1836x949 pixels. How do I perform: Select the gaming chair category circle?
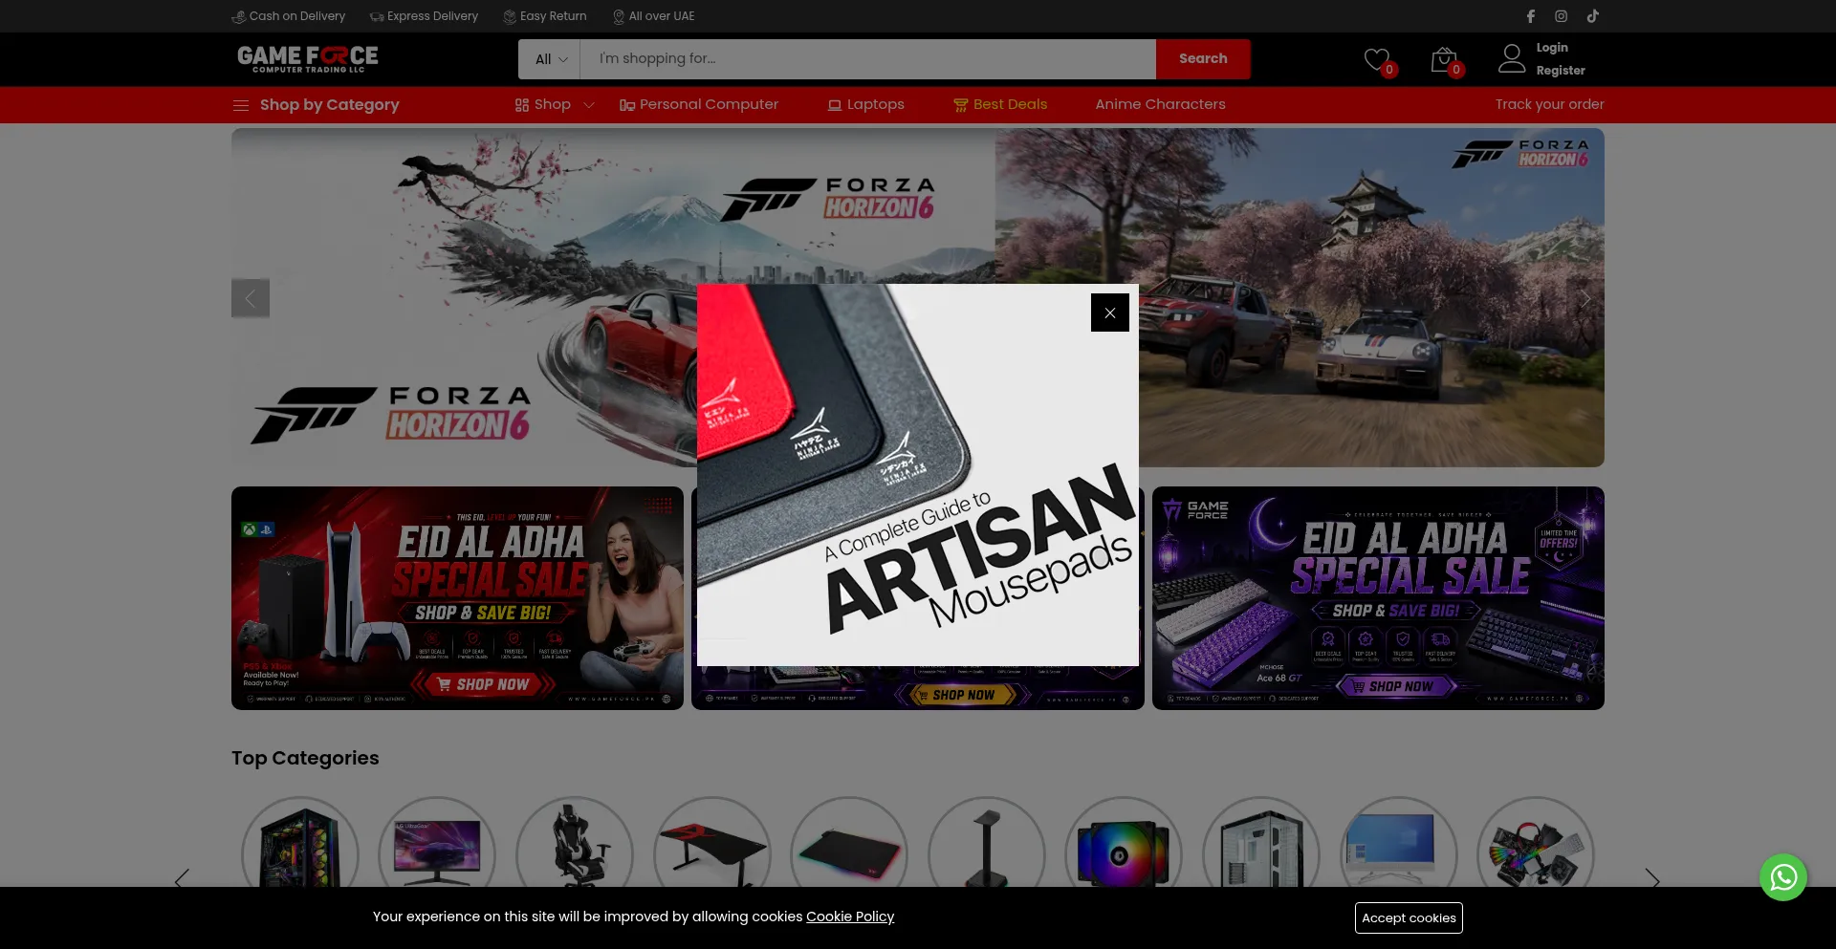tap(575, 843)
